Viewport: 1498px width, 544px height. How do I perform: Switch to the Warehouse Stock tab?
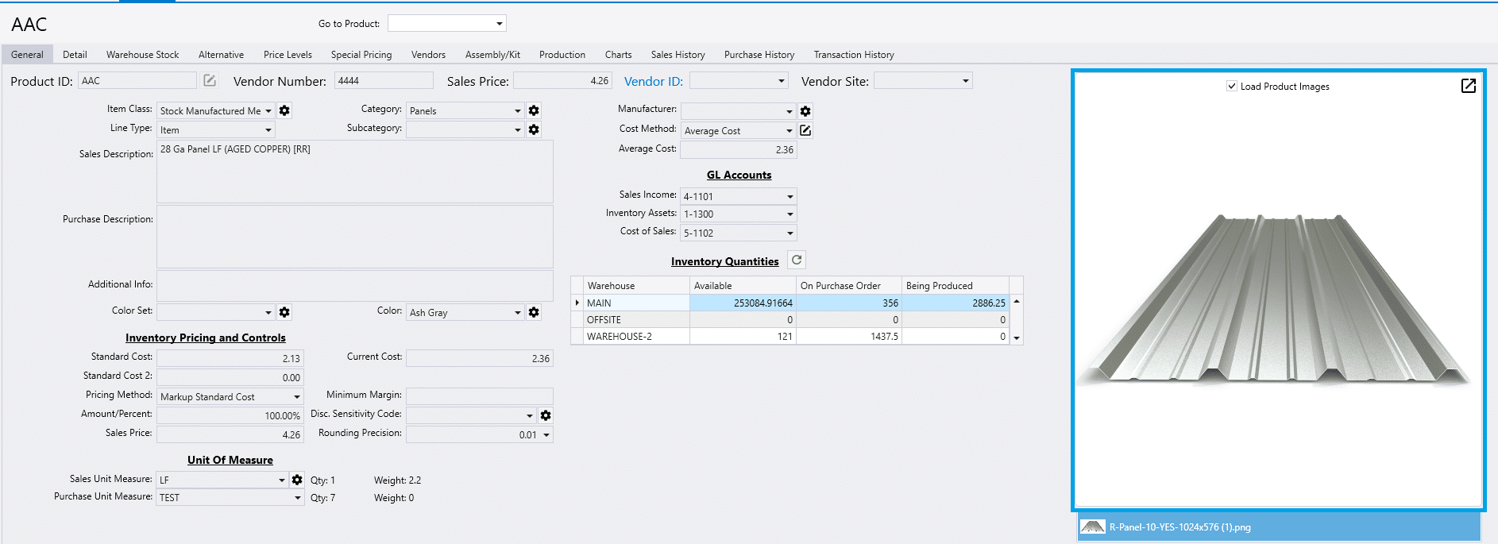click(143, 55)
